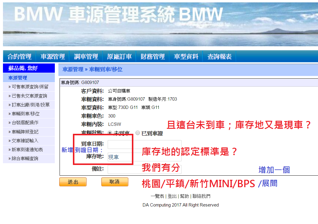Click the 庫存地 field showing 現車
This screenshot has height=224, width=318.
(144, 157)
